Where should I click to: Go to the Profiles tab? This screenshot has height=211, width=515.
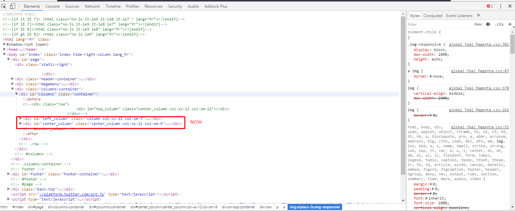[133, 6]
